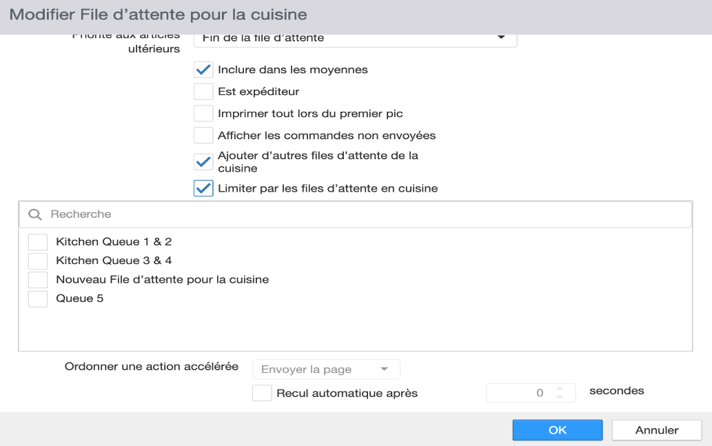Decrease the seconds stepper value

point(560,398)
